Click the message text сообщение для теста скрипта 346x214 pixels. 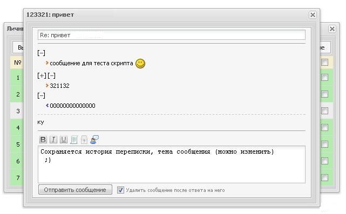[91, 63]
